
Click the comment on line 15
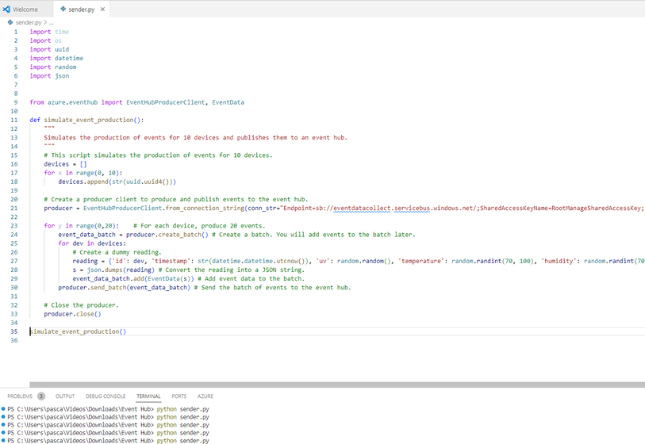[159, 155]
